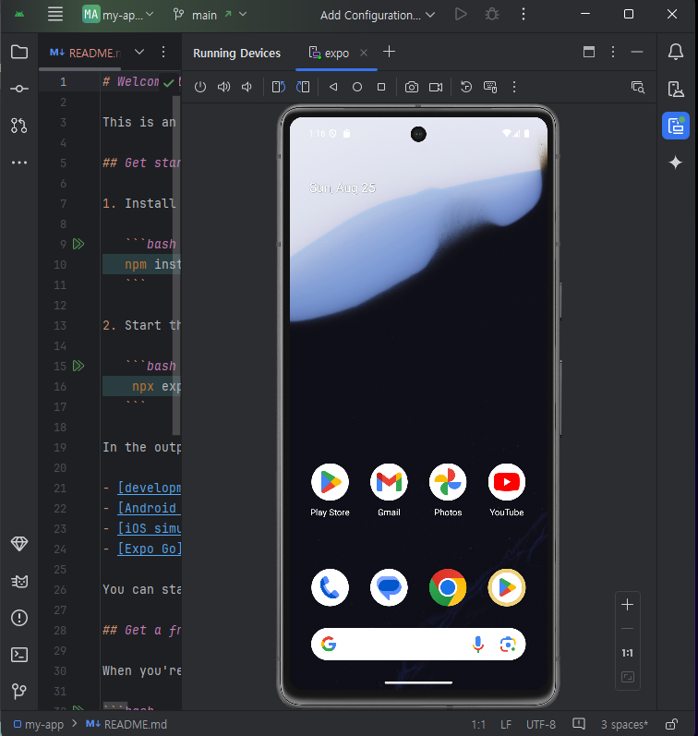Change the LF line separator
Image resolution: width=698 pixels, height=736 pixels.
point(506,725)
